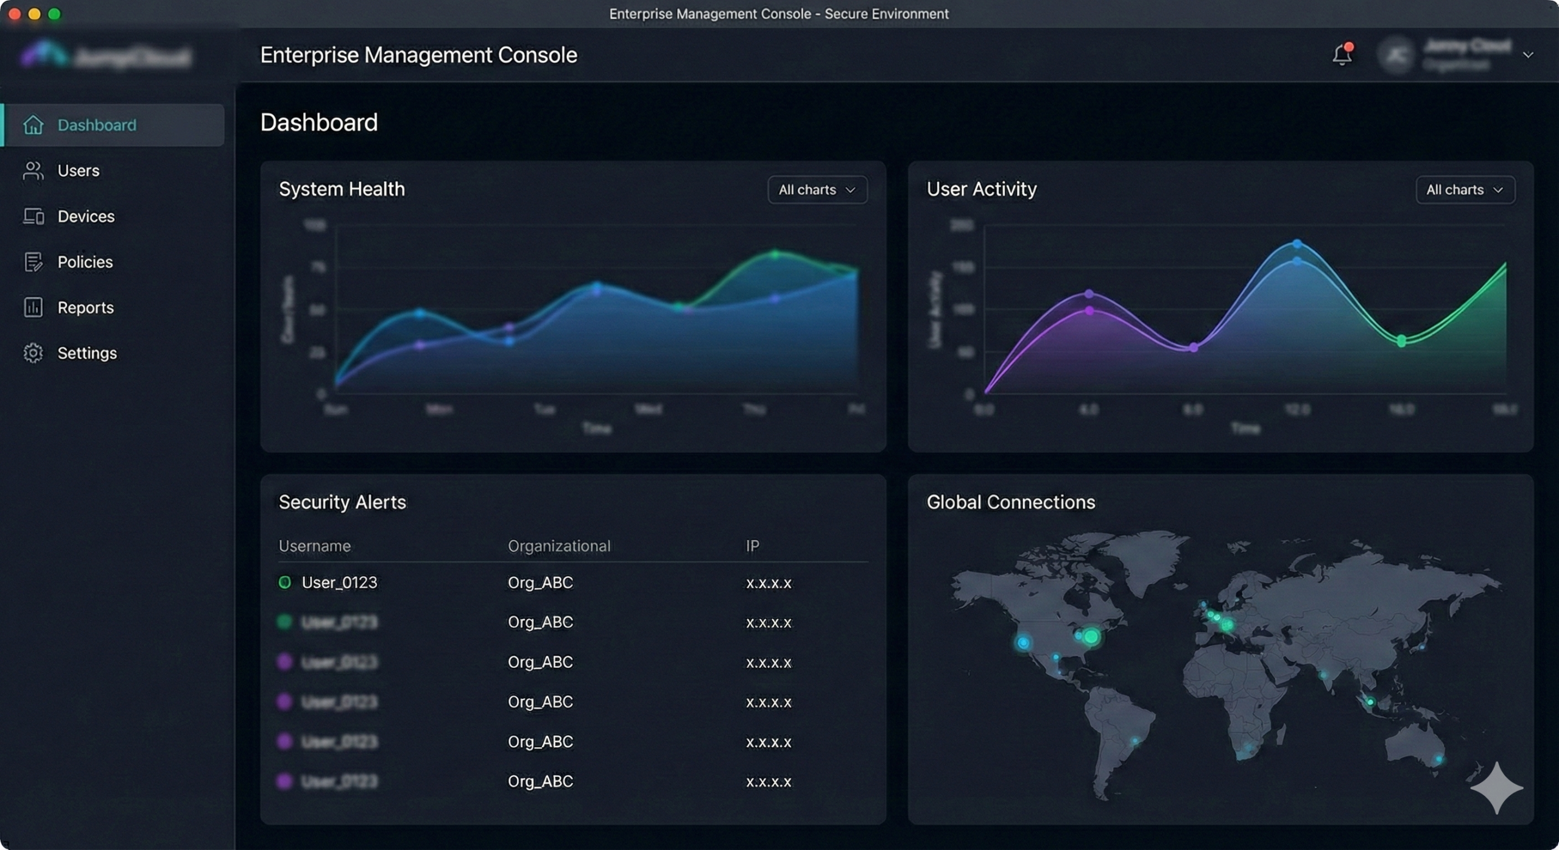Open notifications bell icon
The image size is (1559, 850).
pyautogui.click(x=1342, y=55)
